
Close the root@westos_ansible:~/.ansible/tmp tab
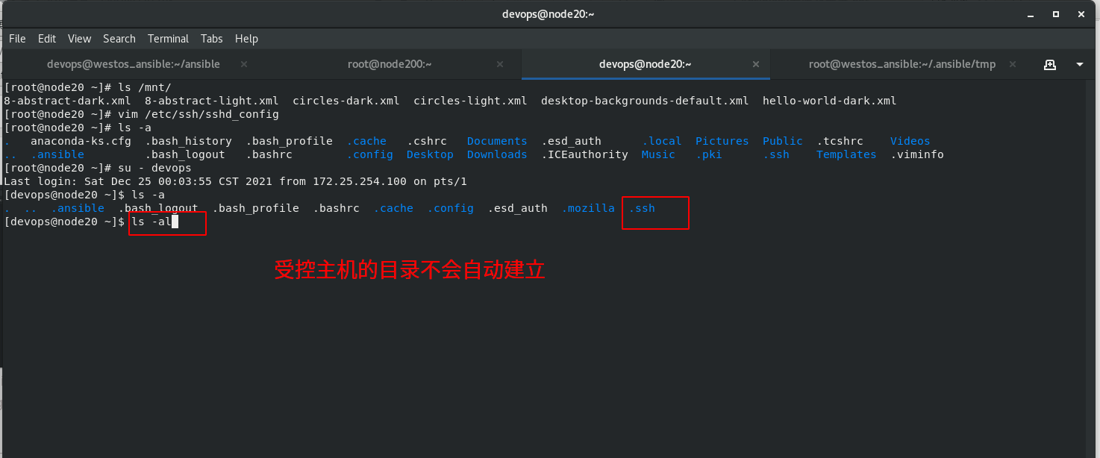click(x=1013, y=64)
